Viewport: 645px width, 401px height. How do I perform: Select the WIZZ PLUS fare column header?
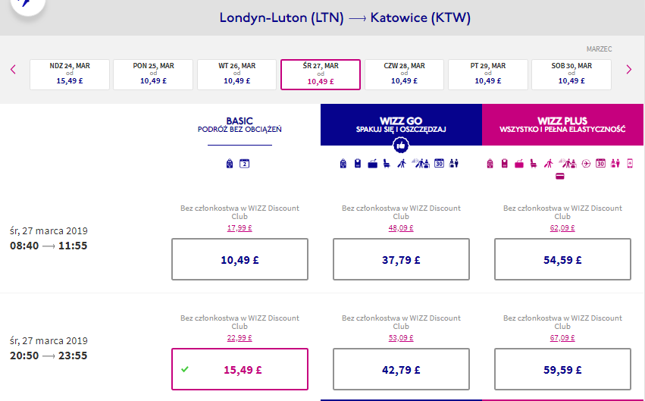point(562,124)
